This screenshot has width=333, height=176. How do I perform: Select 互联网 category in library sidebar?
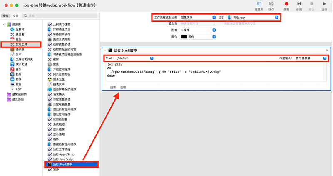(x=19, y=30)
